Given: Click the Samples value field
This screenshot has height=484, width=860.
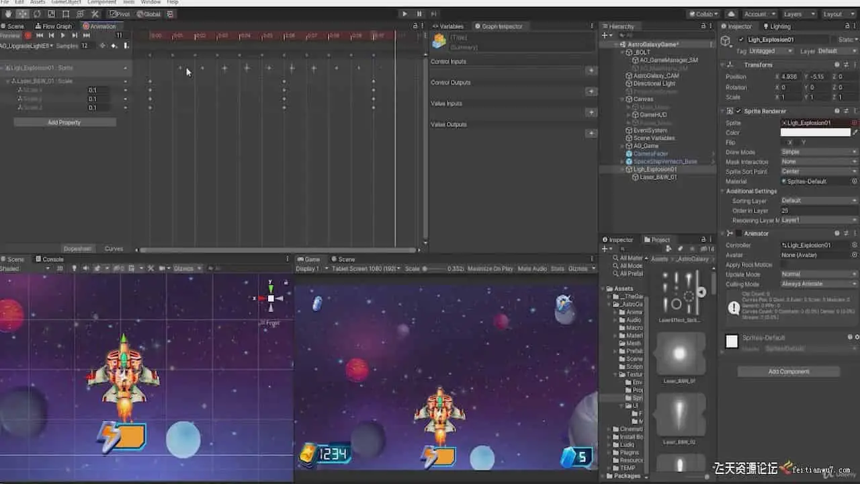Looking at the screenshot, I should tap(87, 46).
